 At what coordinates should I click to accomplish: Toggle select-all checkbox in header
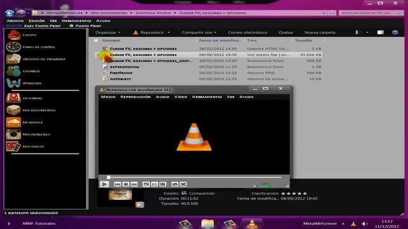96,41
